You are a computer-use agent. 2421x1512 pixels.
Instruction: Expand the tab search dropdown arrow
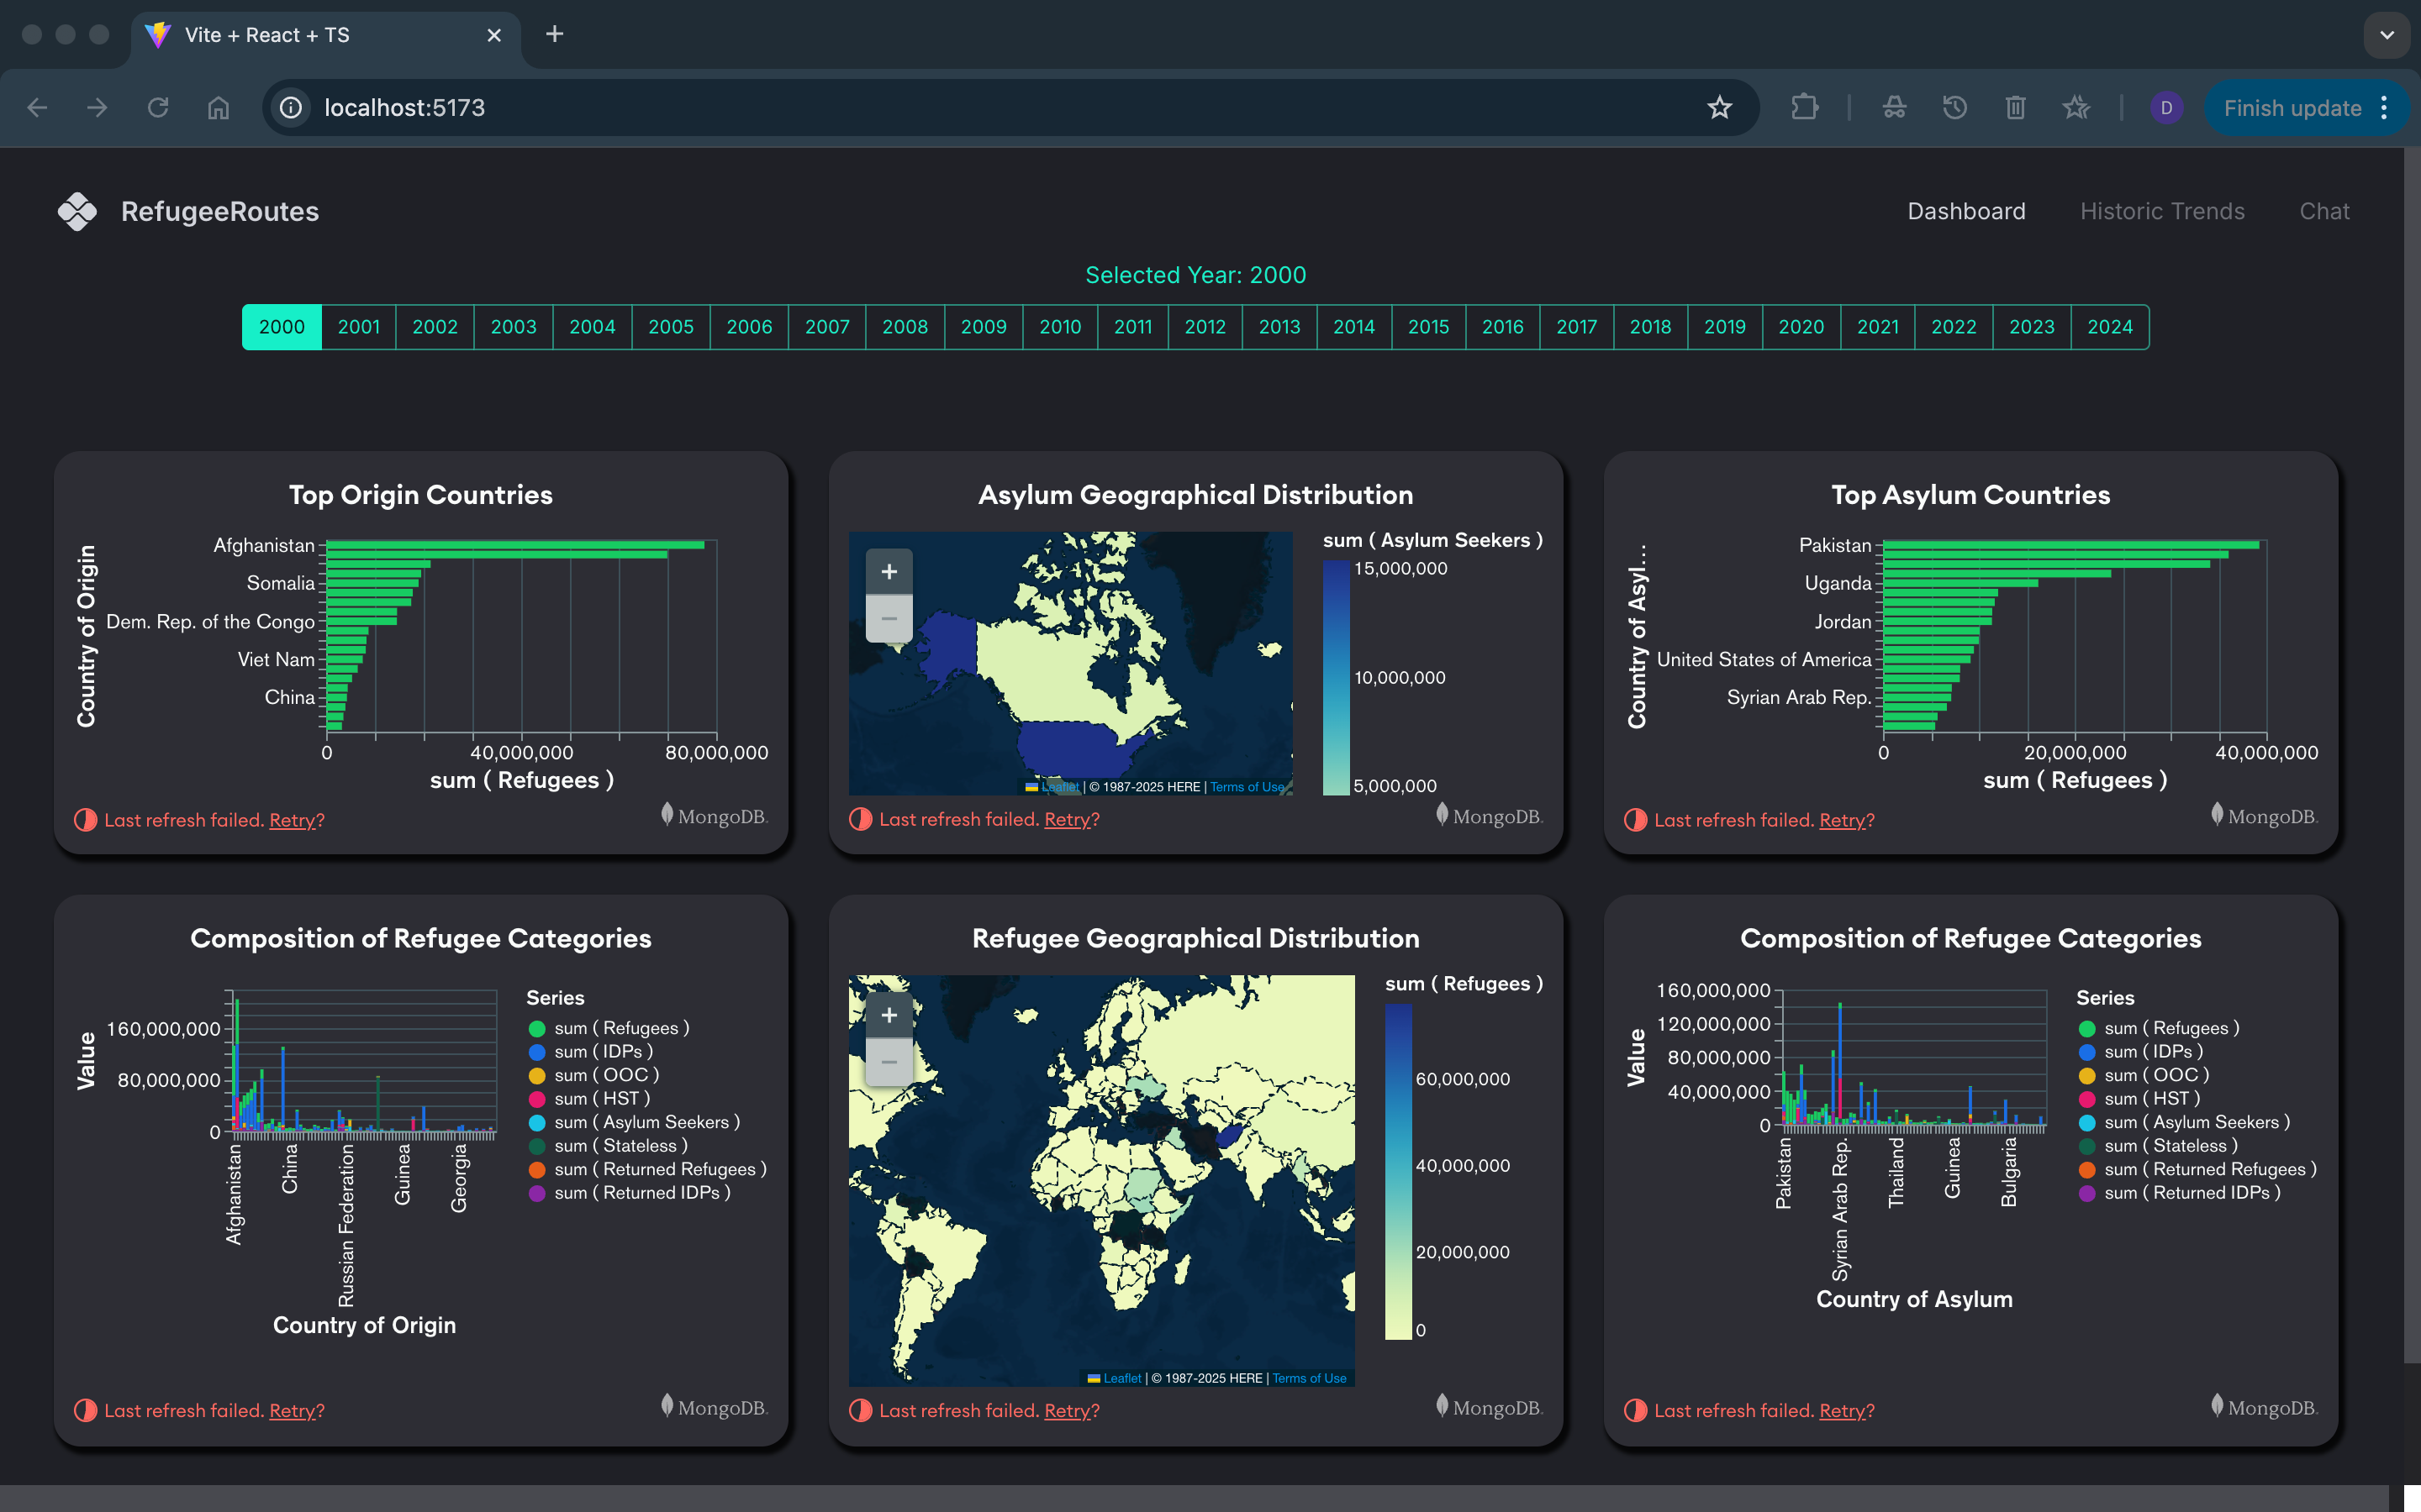tap(2387, 35)
